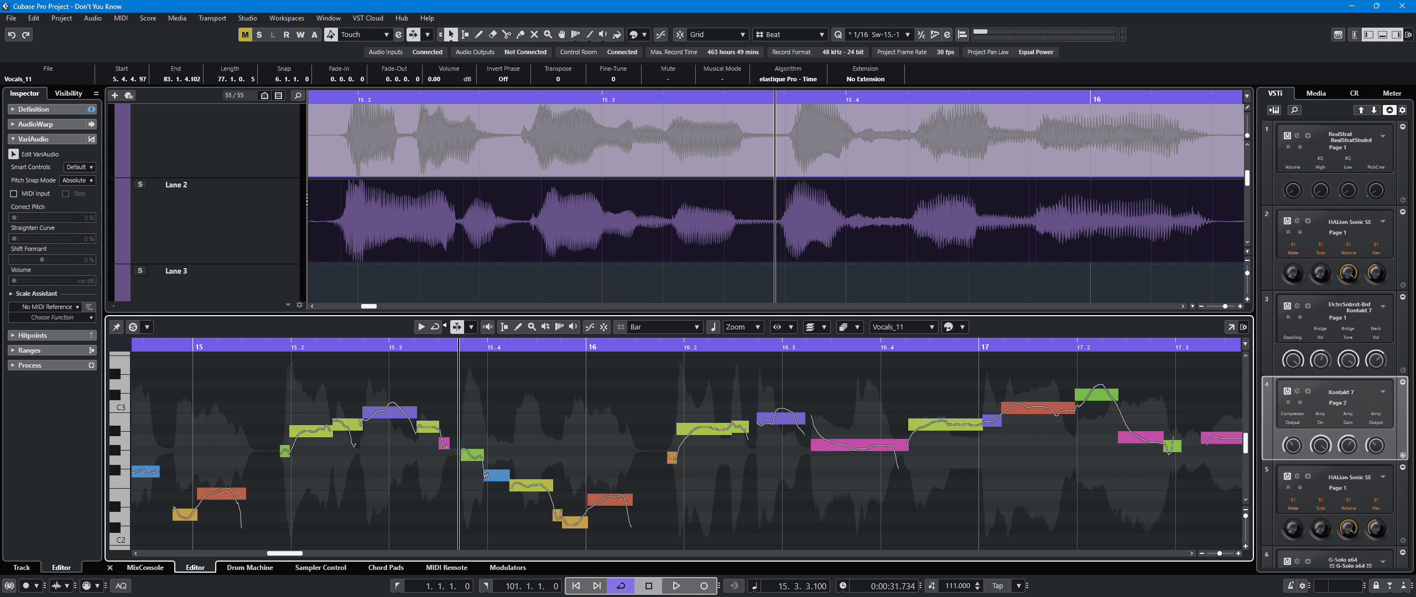
Task: Select the Draw pencil tool in toolbar
Action: tap(478, 34)
